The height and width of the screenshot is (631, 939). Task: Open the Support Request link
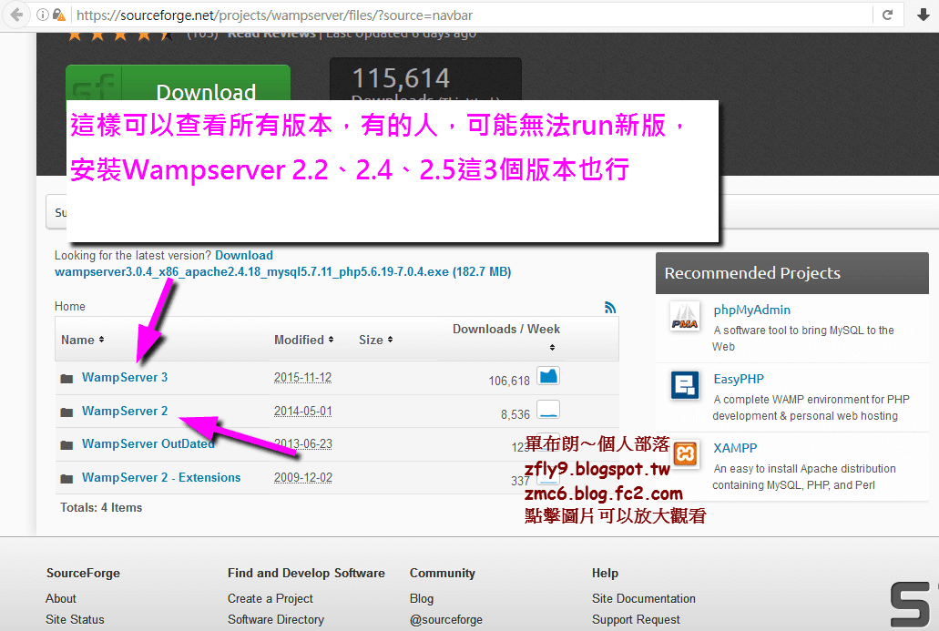pos(636,620)
